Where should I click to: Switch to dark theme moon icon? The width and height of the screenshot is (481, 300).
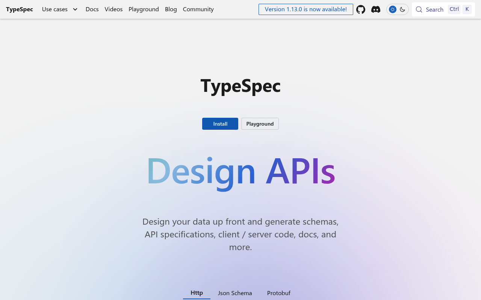(x=402, y=9)
